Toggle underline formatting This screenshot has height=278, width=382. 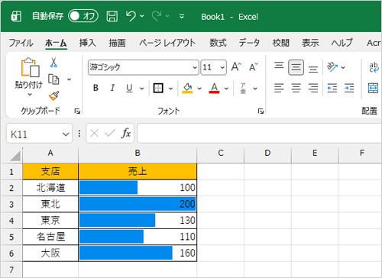129,88
